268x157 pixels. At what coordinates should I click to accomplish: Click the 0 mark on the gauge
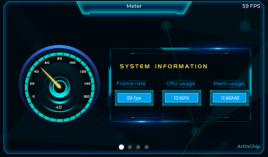[34, 97]
